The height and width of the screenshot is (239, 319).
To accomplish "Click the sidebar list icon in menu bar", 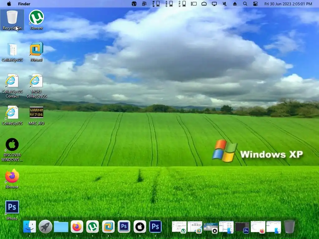I will pos(193,4).
